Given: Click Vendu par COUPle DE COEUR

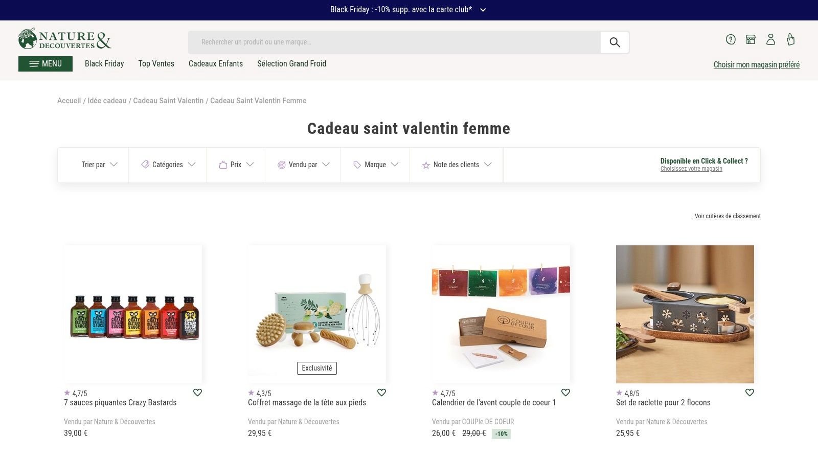Looking at the screenshot, I should pos(473,422).
